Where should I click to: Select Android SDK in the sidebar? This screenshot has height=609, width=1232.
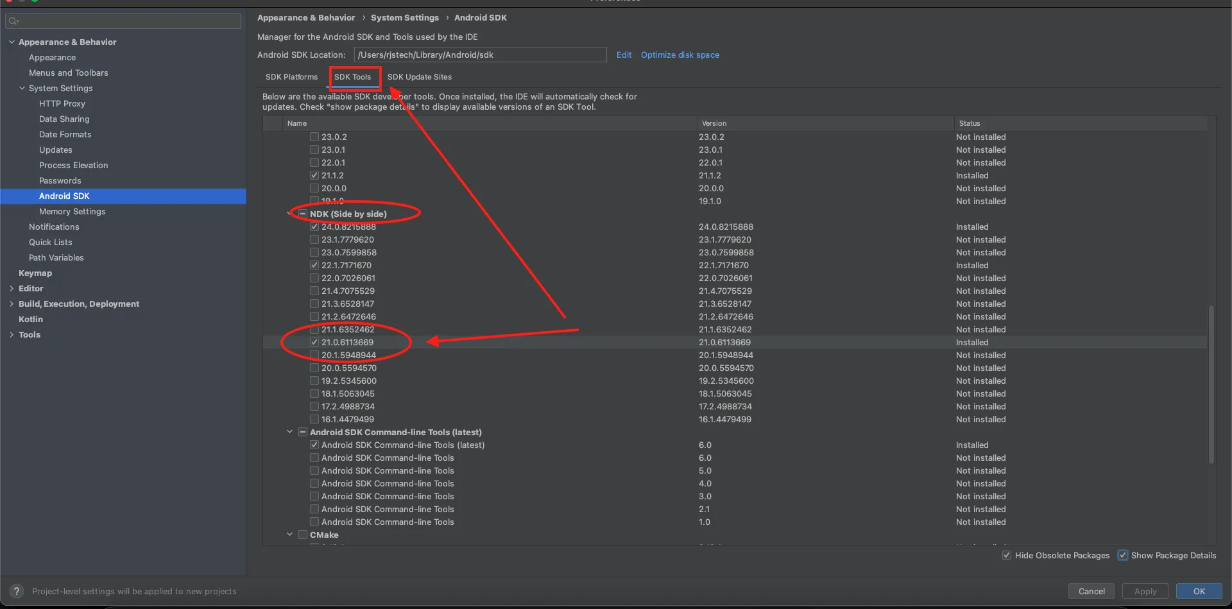(123, 196)
